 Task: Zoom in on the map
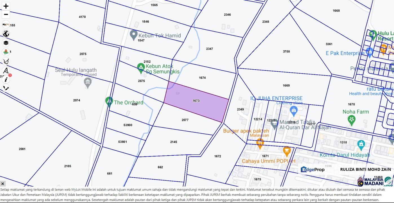6,6
